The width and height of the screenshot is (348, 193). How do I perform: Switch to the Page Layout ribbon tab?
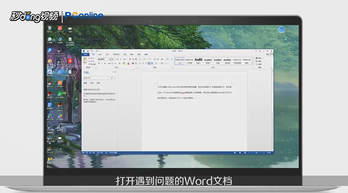pos(116,55)
